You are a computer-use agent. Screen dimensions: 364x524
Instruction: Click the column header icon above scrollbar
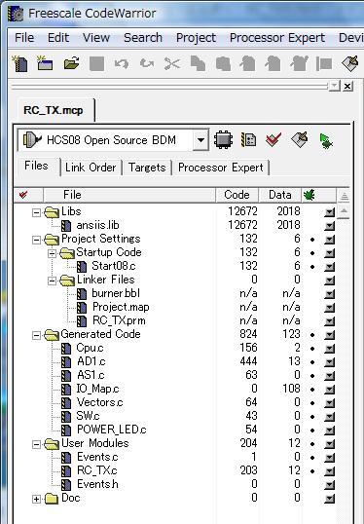click(x=344, y=196)
